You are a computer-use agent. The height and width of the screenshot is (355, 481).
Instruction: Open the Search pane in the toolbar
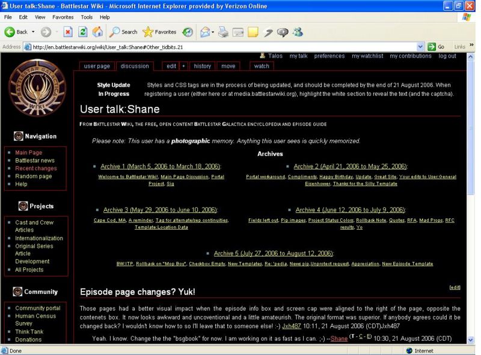pyautogui.click(x=123, y=32)
